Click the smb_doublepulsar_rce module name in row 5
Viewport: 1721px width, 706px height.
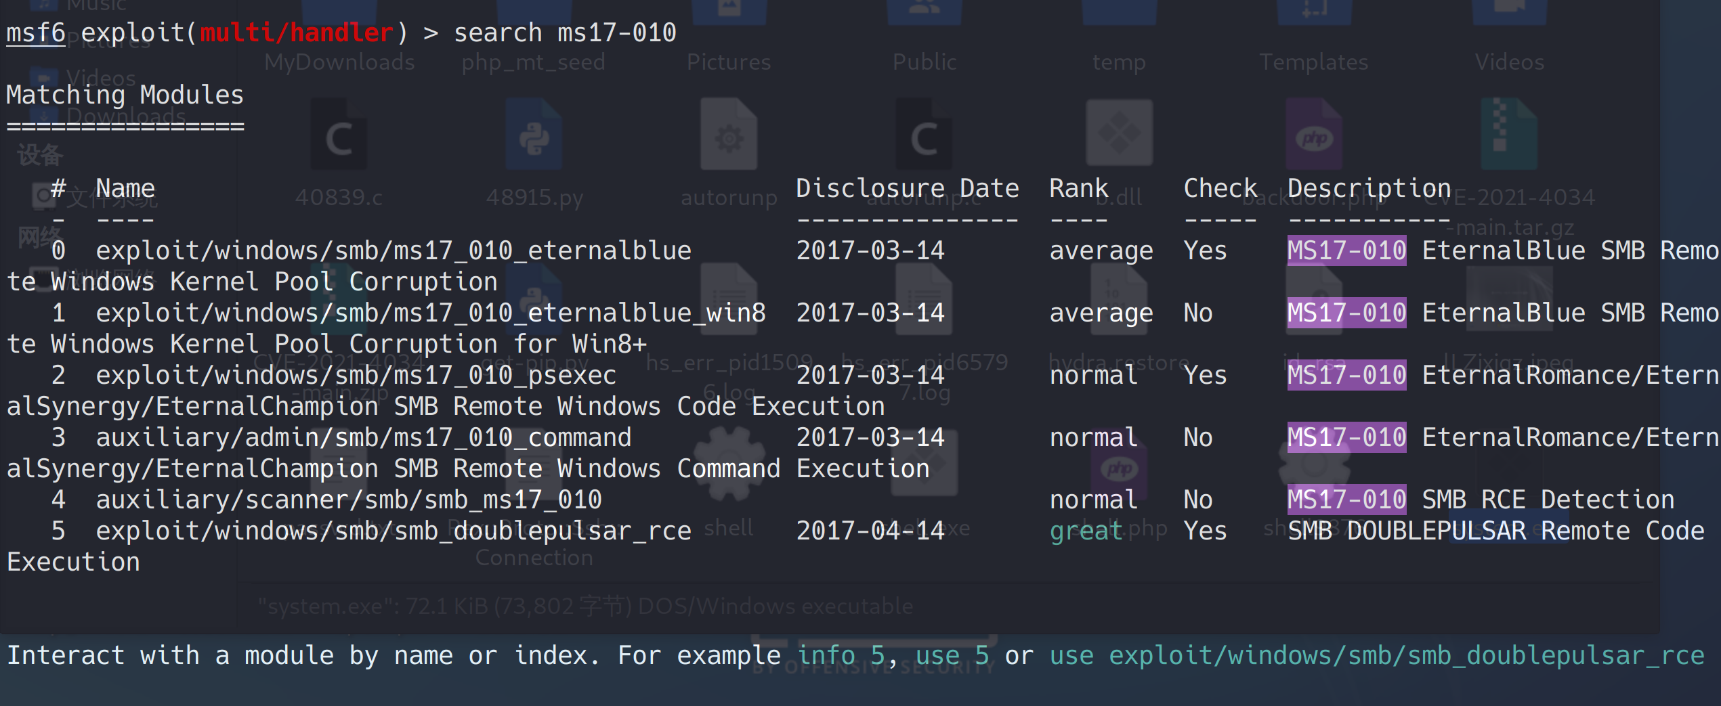point(393,531)
